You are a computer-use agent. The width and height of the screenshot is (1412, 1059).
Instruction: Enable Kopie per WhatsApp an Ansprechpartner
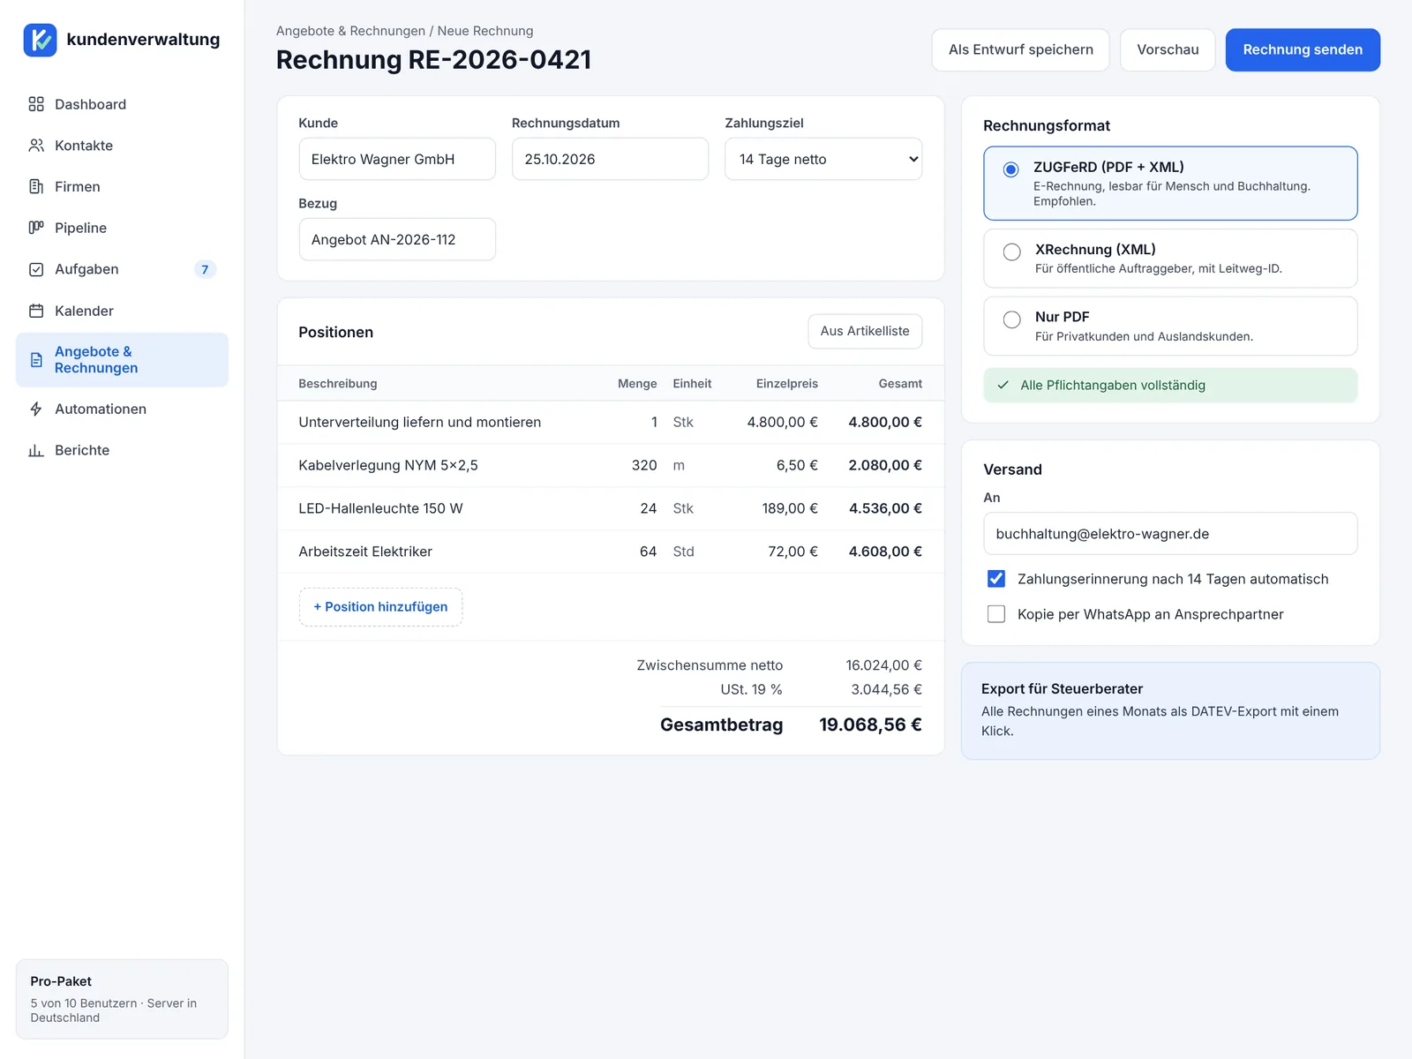pyautogui.click(x=996, y=614)
